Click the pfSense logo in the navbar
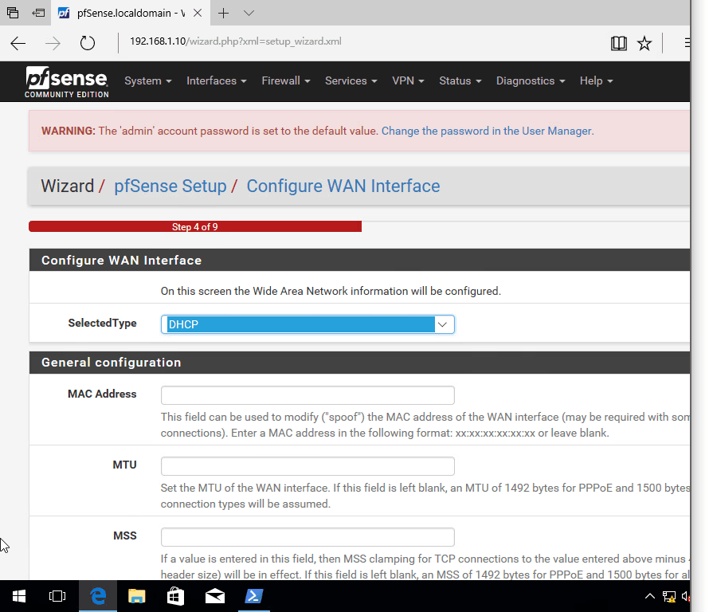 coord(67,81)
